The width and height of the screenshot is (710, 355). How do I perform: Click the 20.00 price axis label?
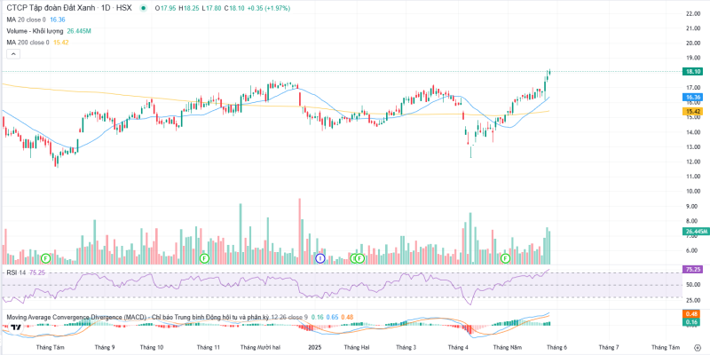[693, 43]
